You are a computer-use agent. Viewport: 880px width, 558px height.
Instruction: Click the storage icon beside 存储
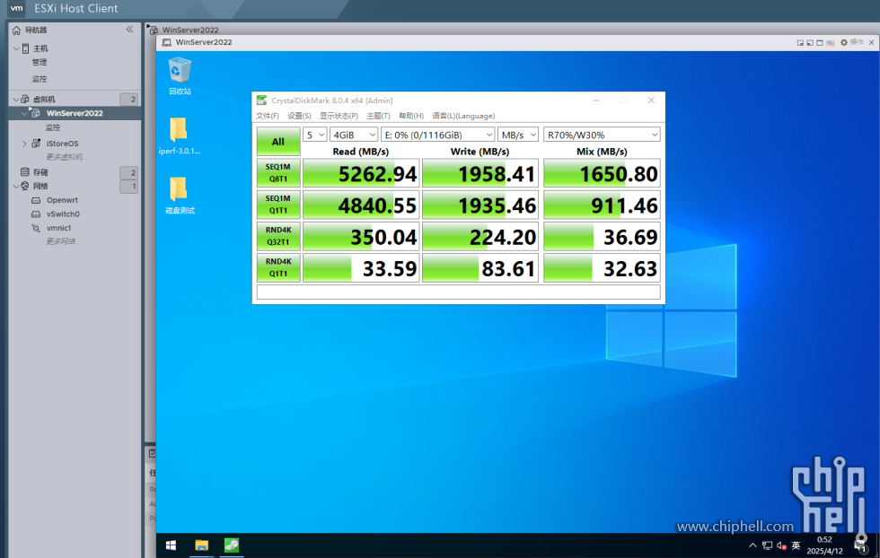pyautogui.click(x=25, y=171)
